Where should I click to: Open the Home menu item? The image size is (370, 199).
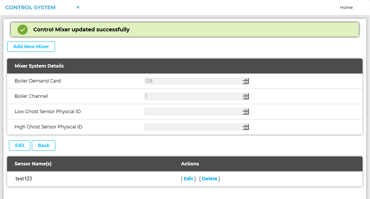[346, 7]
